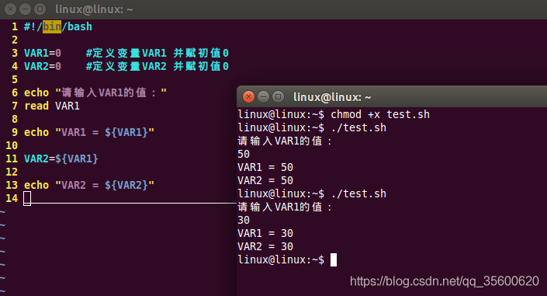This screenshot has height=296, width=547.
Task: Close the background vim terminal window
Action: pos(10,9)
